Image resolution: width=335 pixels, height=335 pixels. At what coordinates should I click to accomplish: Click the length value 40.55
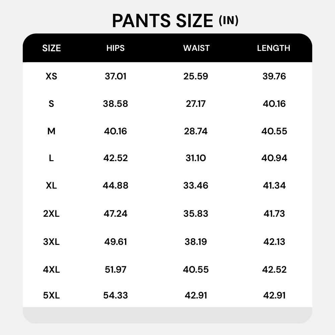coord(274,131)
